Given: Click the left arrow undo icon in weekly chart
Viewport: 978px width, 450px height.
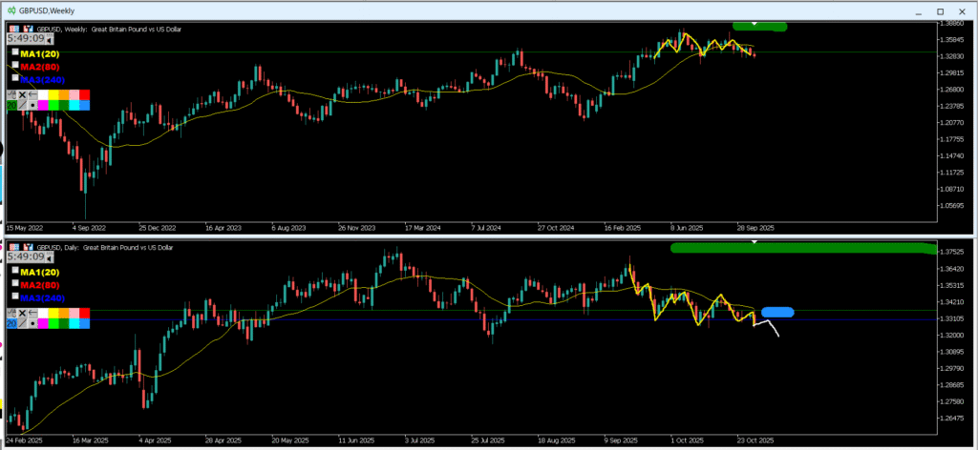Looking at the screenshot, I should [32, 94].
